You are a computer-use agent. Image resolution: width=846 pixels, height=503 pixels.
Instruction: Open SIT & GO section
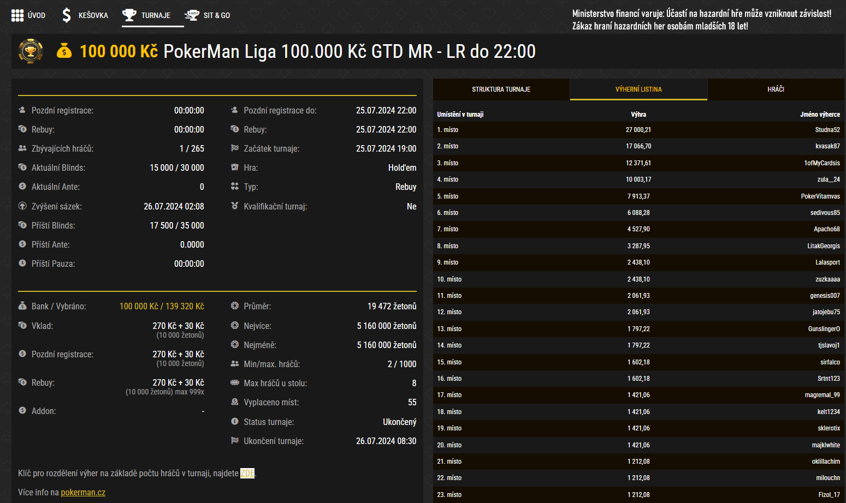point(217,15)
